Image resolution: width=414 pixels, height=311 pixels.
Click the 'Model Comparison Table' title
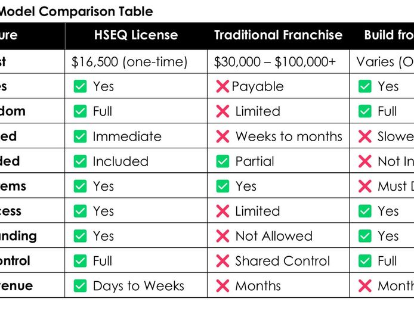(76, 11)
